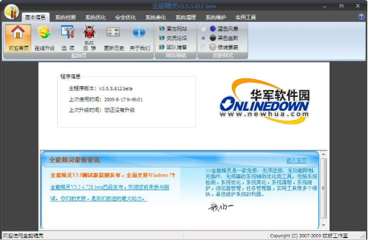Open the help question mark icon
368x240 pixels.
click(x=361, y=17)
